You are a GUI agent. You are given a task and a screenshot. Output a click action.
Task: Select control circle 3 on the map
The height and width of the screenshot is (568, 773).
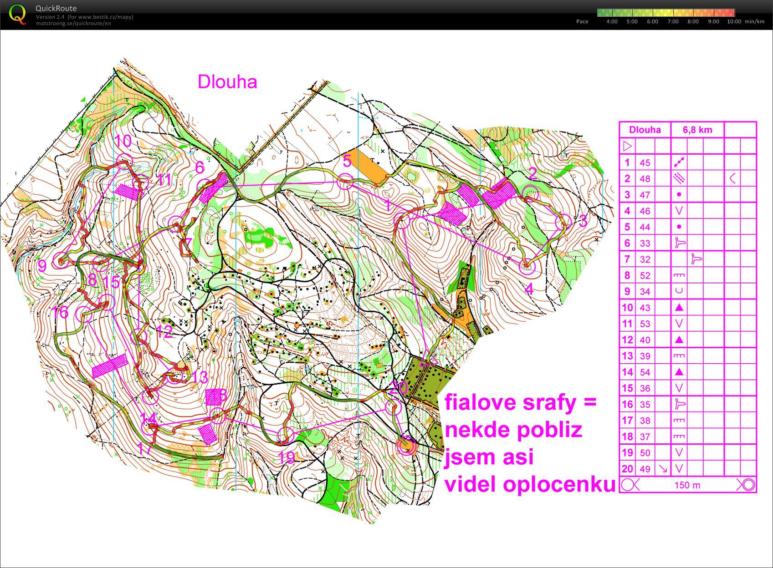[564, 222]
